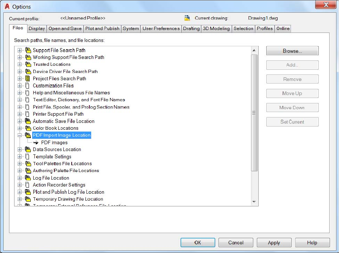Click the Tool Palettes File Locations folder icon
Screen dimensions: 339x253
[x=28, y=164]
